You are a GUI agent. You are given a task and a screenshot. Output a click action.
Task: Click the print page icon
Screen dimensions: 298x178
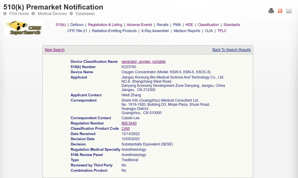(x=271, y=11)
